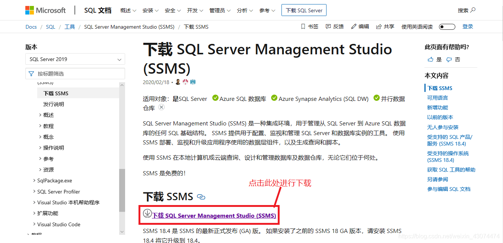Click the filter funnel icon
Viewport: 503px width, 243px height.
pyautogui.click(x=31, y=74)
